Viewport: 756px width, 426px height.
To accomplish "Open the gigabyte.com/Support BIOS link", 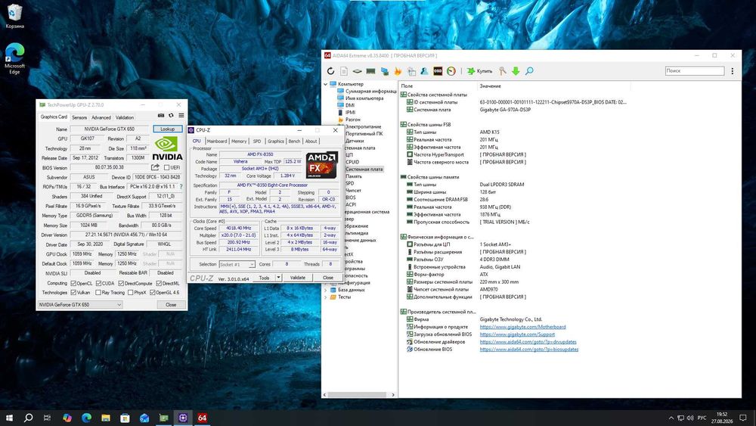I will 517,334.
